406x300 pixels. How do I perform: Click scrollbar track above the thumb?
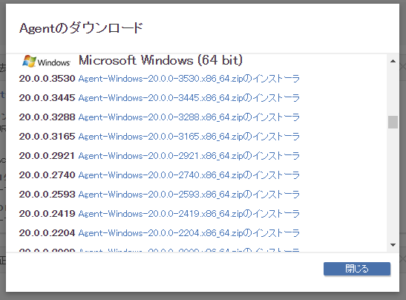click(x=393, y=91)
